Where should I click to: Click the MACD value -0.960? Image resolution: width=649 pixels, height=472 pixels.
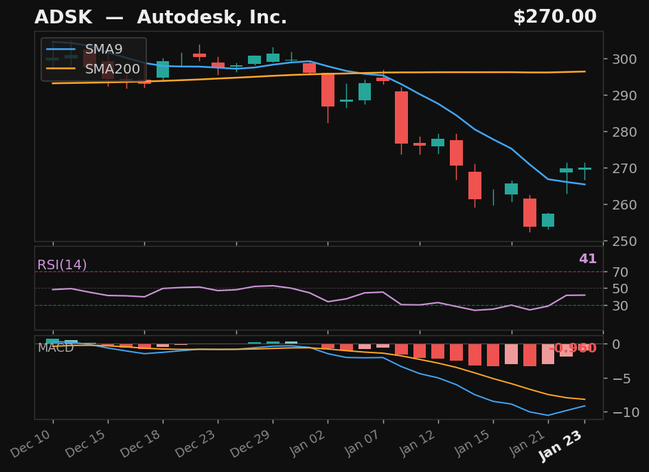pyautogui.click(x=573, y=348)
